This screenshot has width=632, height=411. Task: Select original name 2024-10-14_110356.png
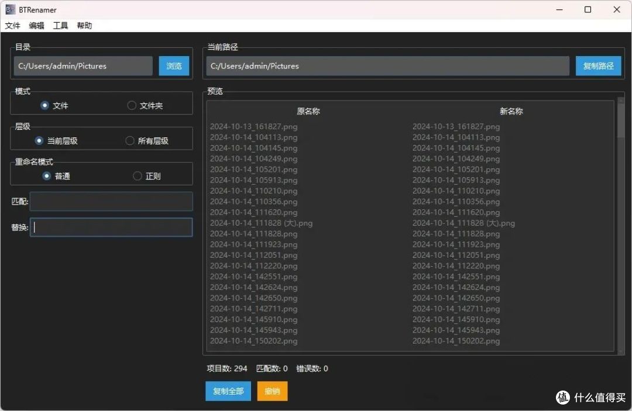[253, 201]
